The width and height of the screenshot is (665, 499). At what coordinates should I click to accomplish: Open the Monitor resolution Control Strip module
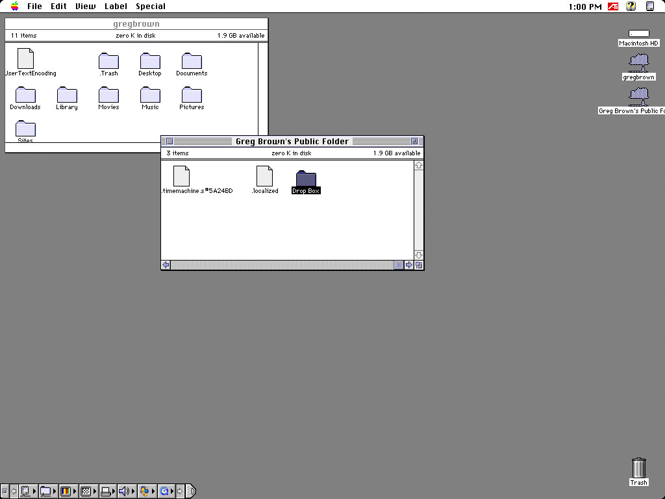88,491
